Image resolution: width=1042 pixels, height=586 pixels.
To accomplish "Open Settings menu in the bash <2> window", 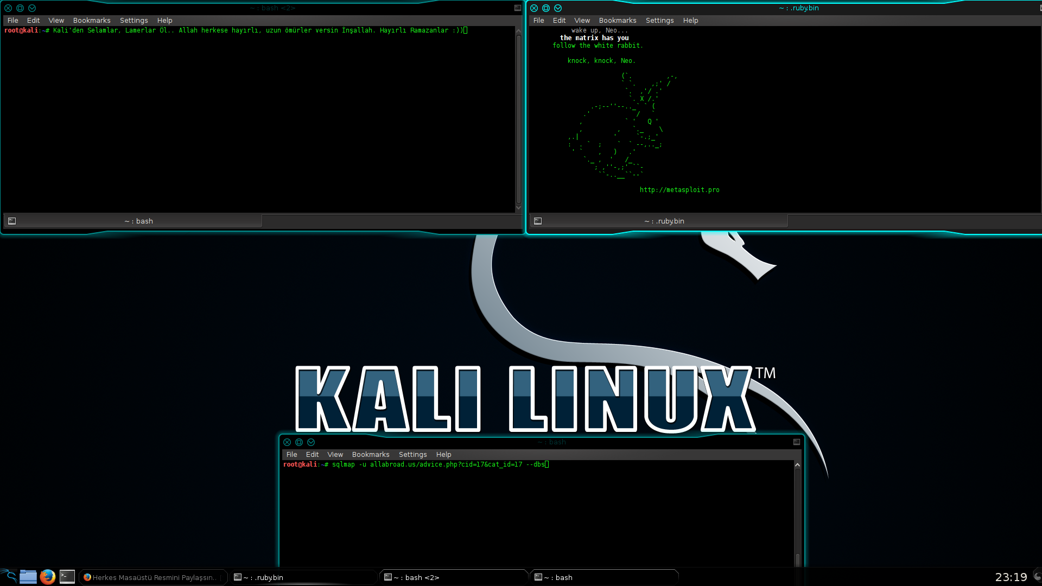I will (x=134, y=21).
